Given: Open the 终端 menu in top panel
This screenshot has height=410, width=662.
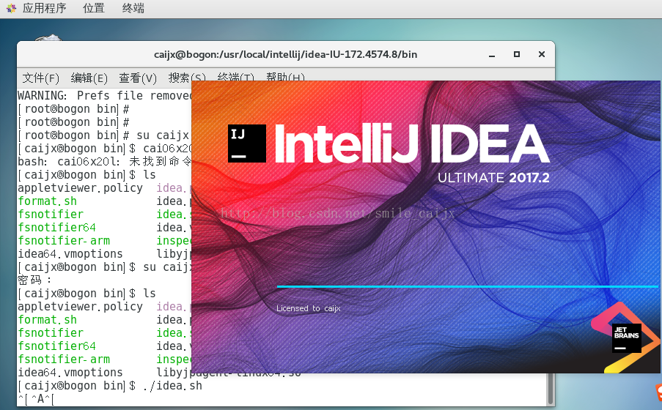Looking at the screenshot, I should pos(133,8).
